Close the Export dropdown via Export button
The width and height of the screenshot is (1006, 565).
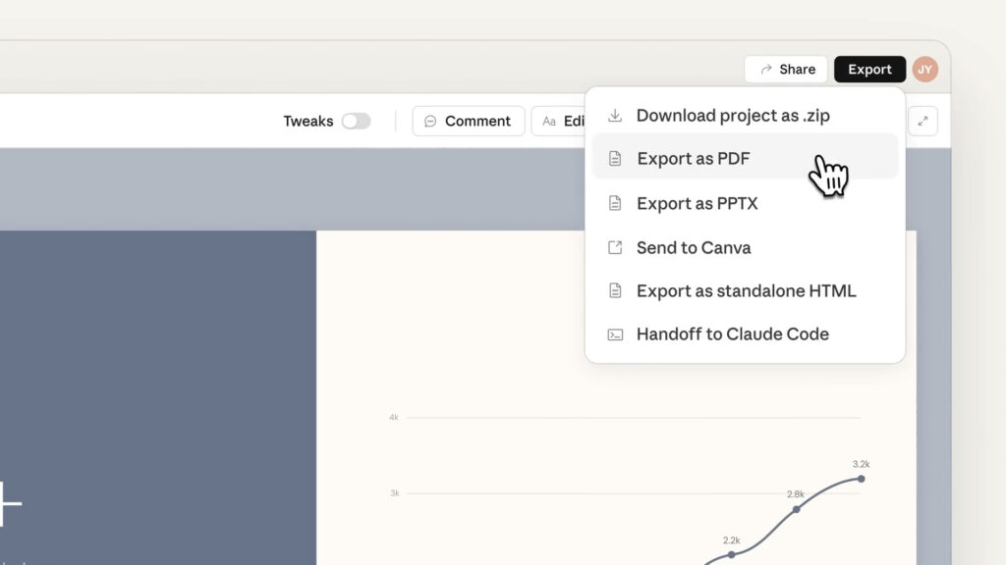point(869,70)
